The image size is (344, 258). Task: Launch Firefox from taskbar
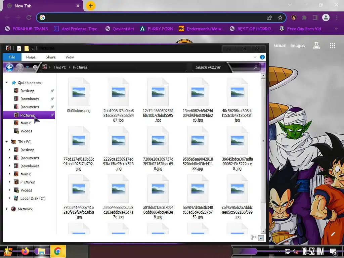tap(25, 251)
